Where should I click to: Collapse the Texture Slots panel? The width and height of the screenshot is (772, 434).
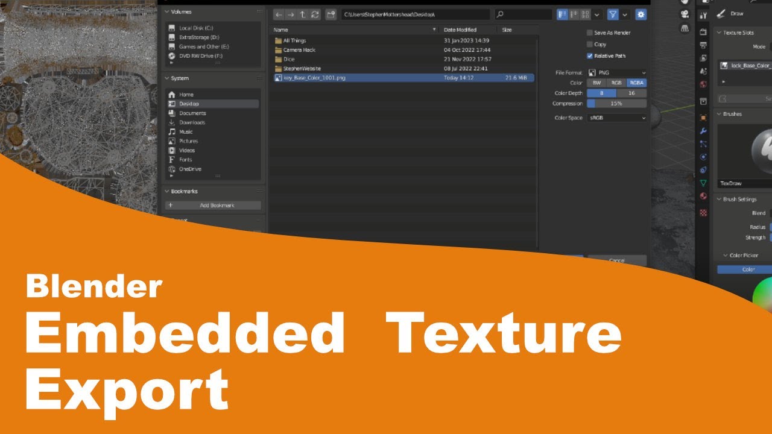[x=720, y=33]
